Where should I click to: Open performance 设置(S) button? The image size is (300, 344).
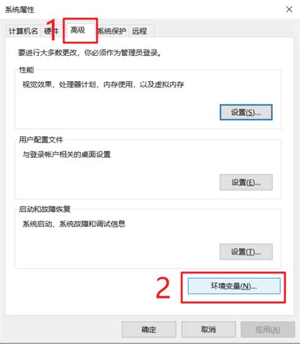click(x=246, y=112)
